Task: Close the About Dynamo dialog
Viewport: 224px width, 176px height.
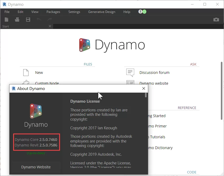Action: [144, 89]
